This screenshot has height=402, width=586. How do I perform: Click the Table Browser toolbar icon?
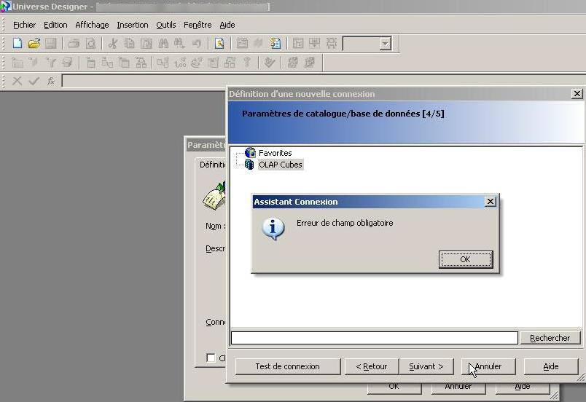242,44
